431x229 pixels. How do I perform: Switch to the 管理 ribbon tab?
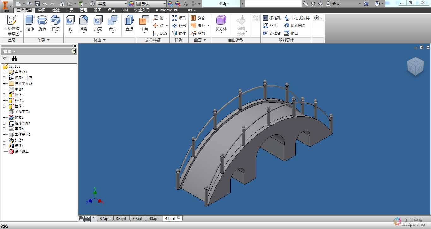(83, 10)
